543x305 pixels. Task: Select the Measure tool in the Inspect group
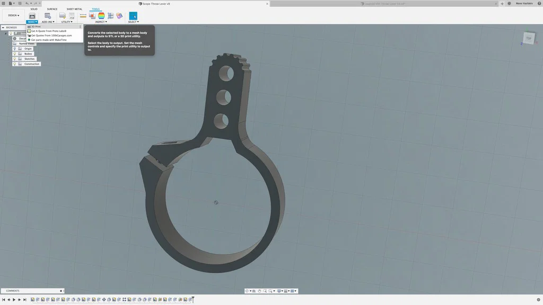[x=84, y=15]
